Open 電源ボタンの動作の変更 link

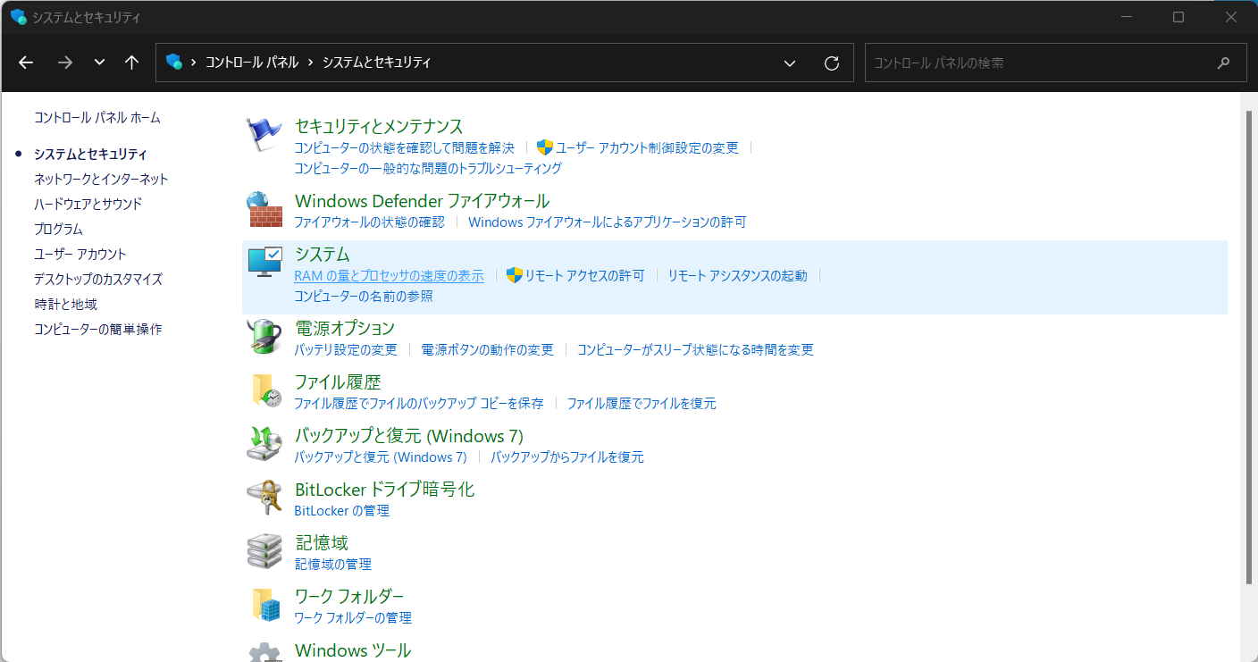coord(487,350)
